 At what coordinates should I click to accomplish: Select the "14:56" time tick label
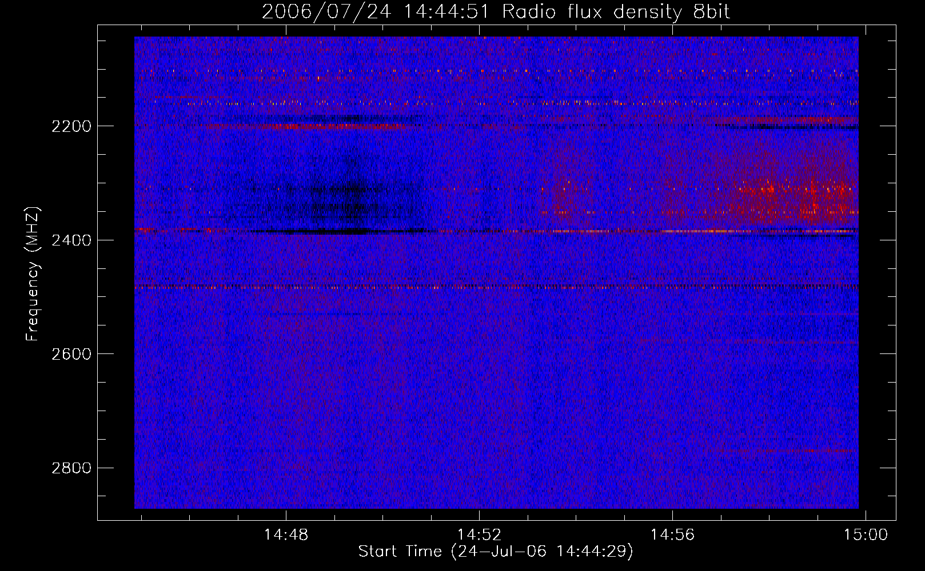672,535
